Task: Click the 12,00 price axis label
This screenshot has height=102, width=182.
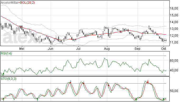Action: pyautogui.click(x=174, y=36)
